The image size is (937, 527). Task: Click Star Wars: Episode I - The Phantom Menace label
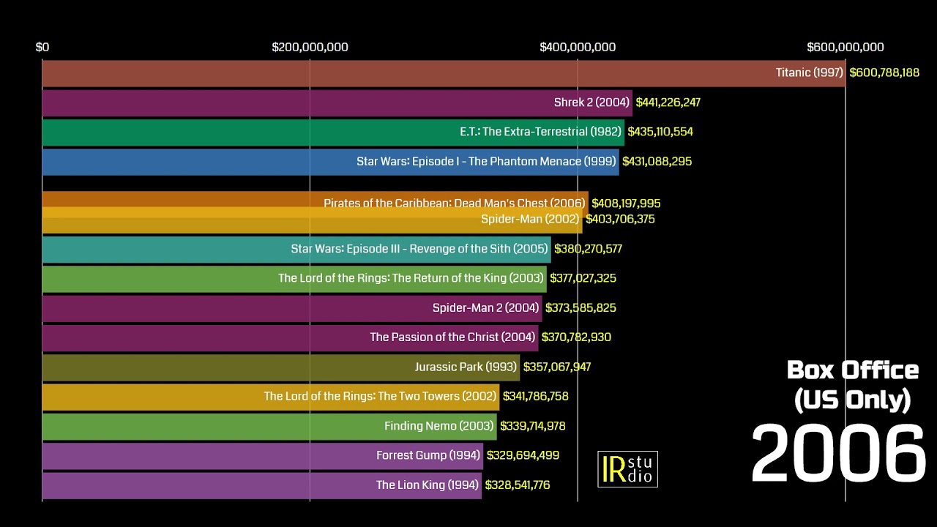tap(486, 161)
